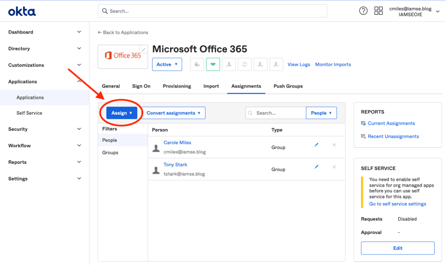Click the pencil on the Office 365 logo
Screen dimensions: 446x265
pos(143,50)
